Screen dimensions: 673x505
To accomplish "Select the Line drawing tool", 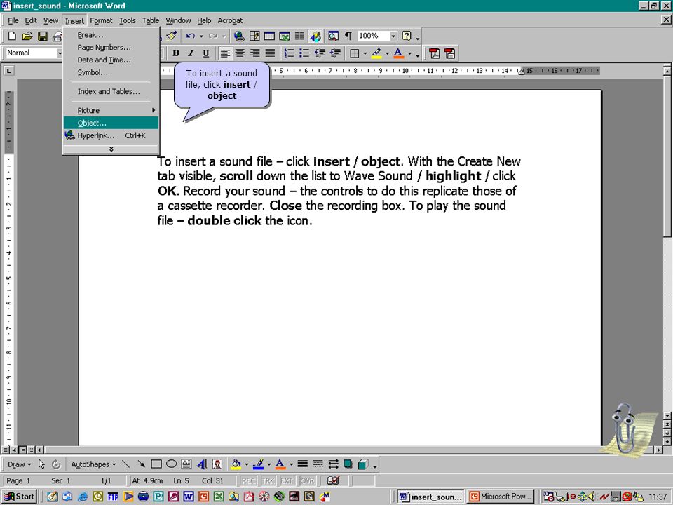I will click(x=125, y=464).
